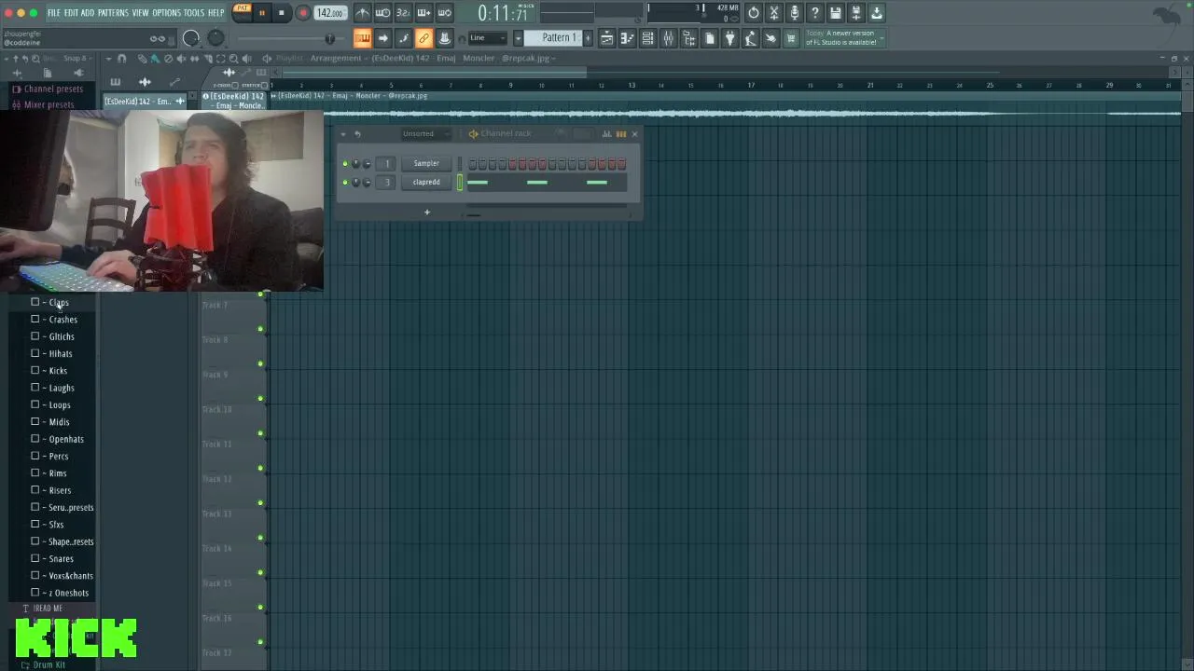The width and height of the screenshot is (1194, 671).
Task: Click the stamp tool icon
Action: [444, 38]
